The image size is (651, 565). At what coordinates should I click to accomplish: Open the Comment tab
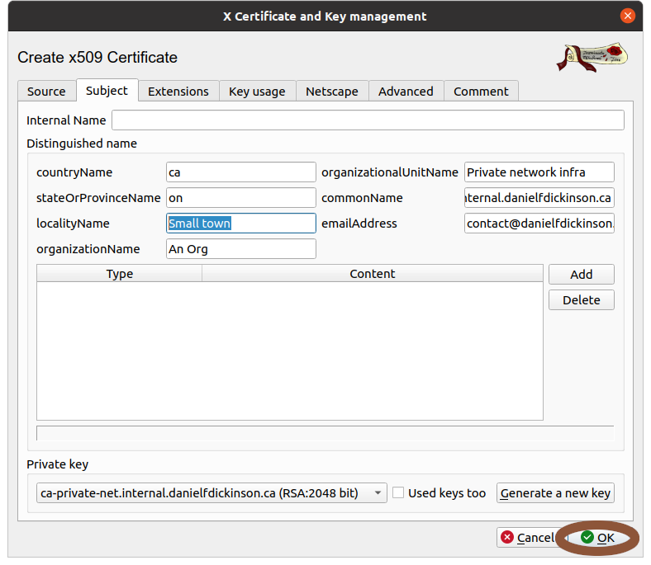[x=481, y=92]
